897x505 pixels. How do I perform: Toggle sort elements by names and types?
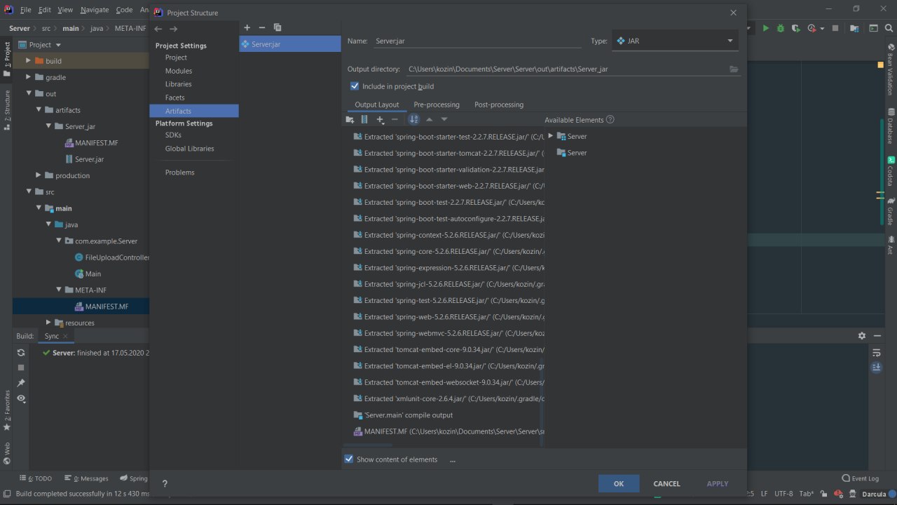click(x=413, y=119)
